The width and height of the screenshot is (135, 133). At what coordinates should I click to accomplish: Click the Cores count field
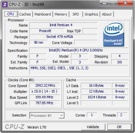92,115
